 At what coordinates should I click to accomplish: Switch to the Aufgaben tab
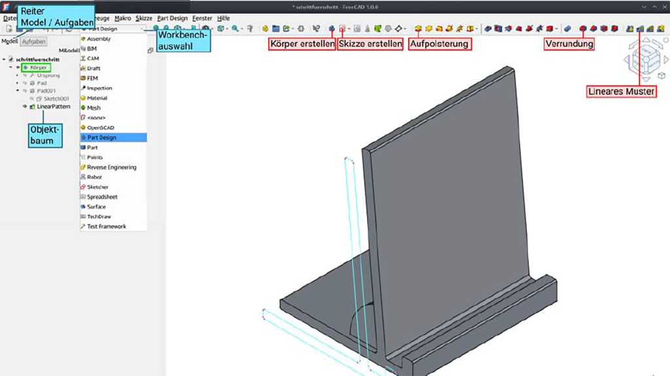tap(33, 41)
